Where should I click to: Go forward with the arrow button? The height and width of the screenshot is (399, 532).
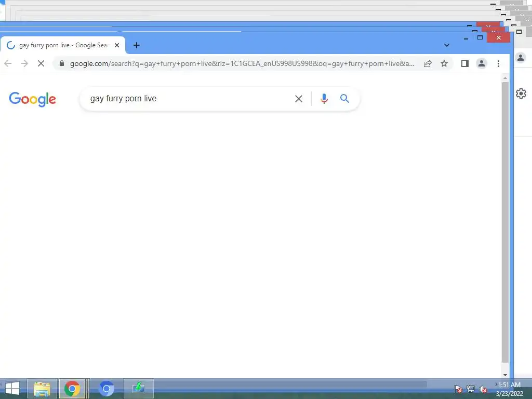(24, 63)
